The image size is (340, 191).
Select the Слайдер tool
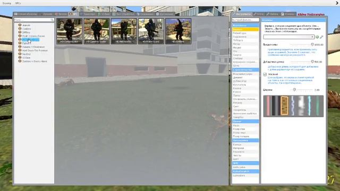(x=245, y=58)
